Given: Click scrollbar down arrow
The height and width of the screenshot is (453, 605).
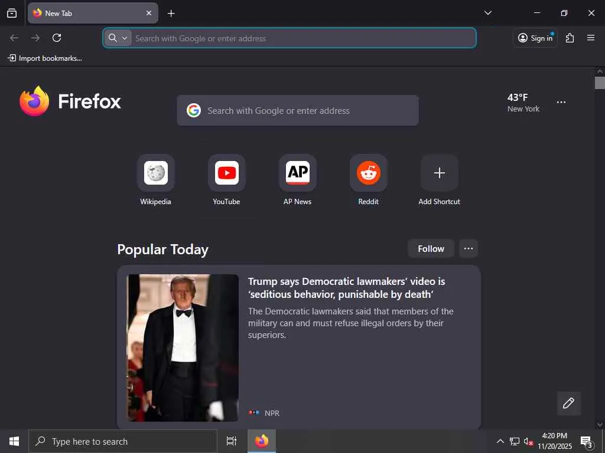Looking at the screenshot, I should (600, 425).
